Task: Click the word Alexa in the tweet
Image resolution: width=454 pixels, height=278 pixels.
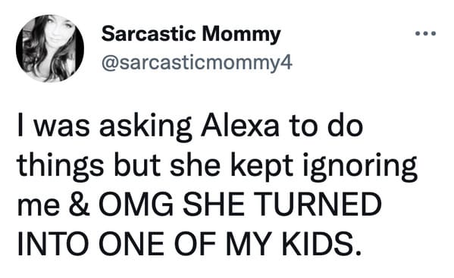Action: tap(240, 127)
